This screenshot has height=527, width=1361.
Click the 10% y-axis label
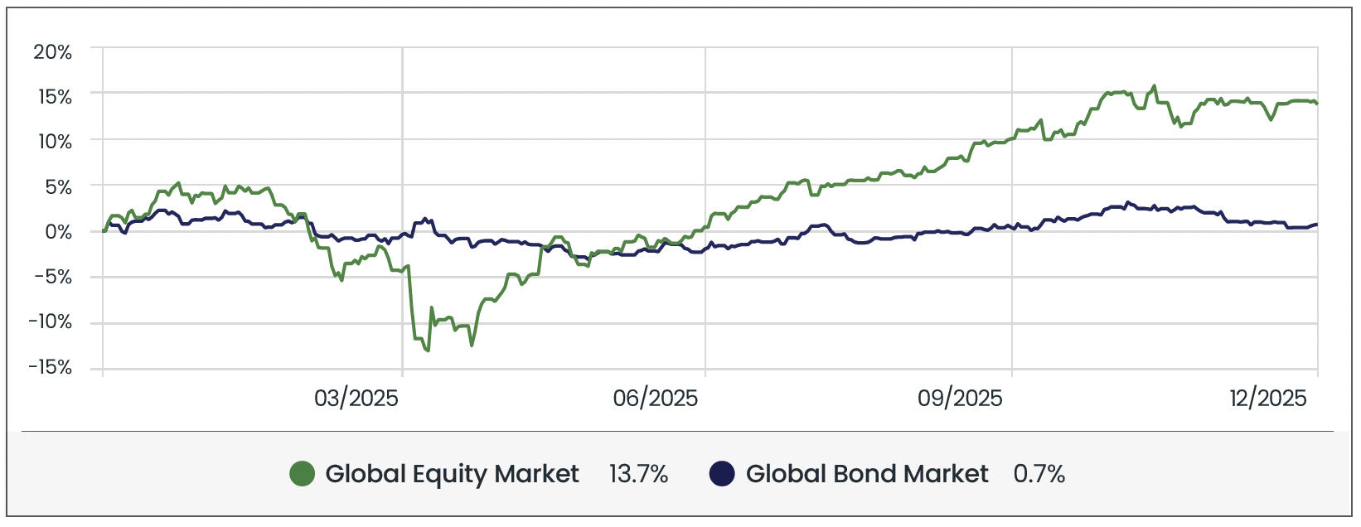53,142
